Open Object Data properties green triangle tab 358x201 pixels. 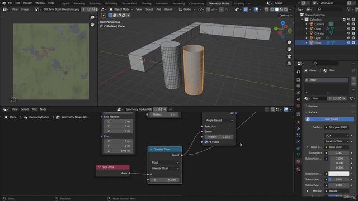tap(298, 155)
